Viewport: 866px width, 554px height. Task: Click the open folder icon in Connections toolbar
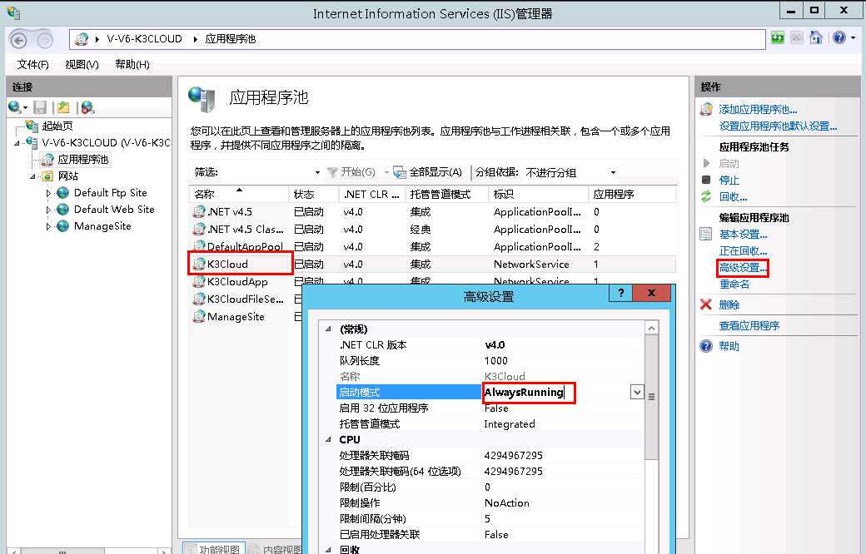[x=63, y=107]
